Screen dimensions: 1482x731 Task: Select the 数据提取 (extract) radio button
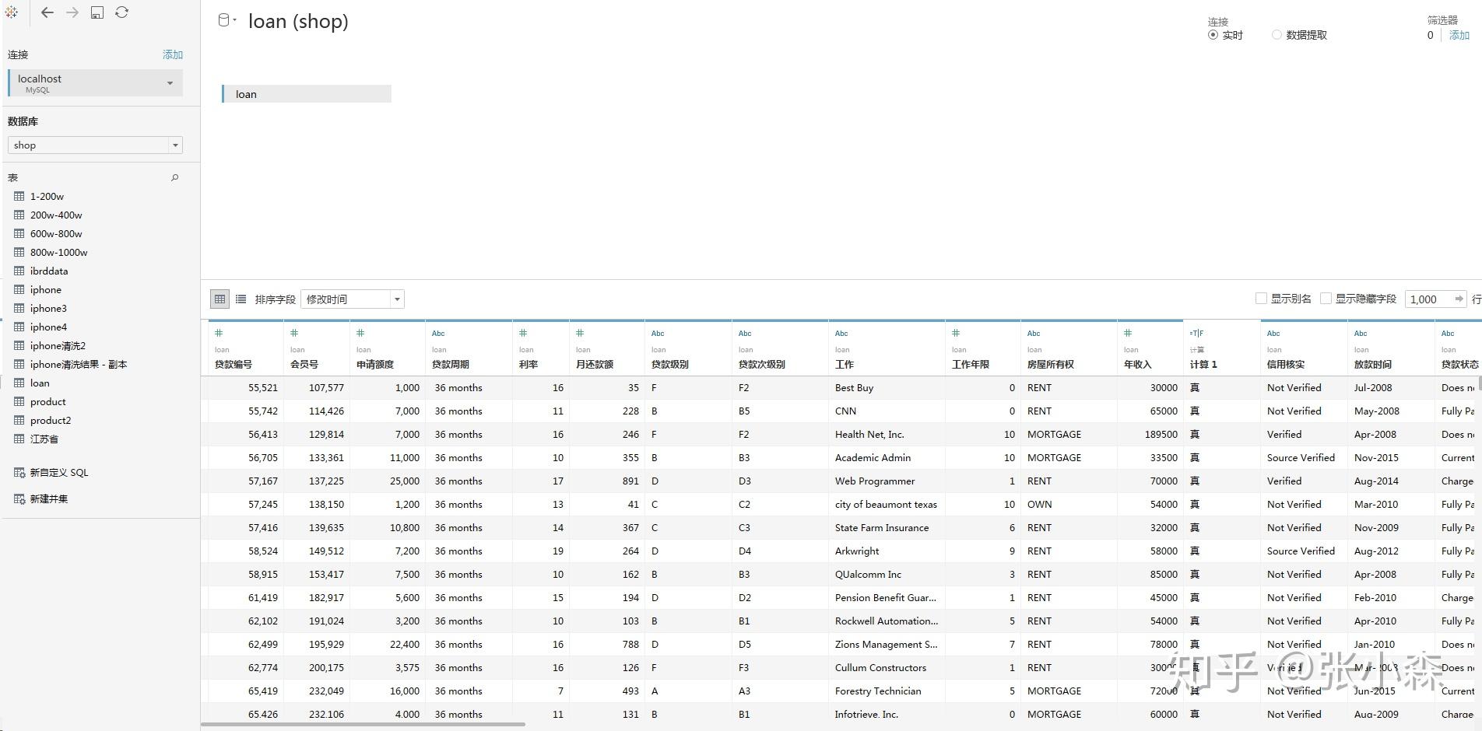tap(1276, 34)
